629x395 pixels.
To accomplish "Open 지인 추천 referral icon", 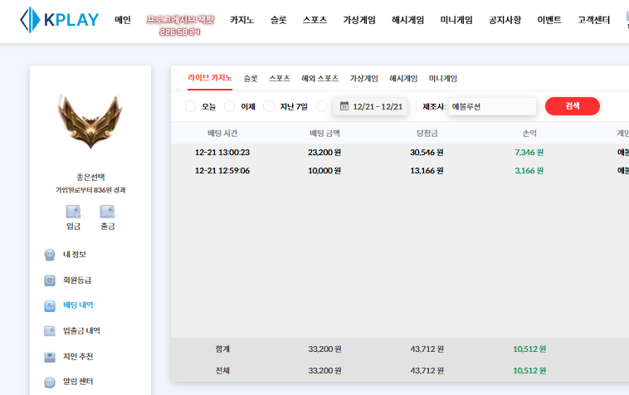I will pos(50,357).
